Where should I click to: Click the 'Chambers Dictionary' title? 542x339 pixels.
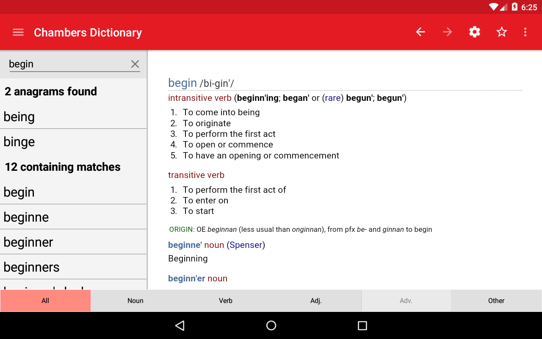point(88,33)
